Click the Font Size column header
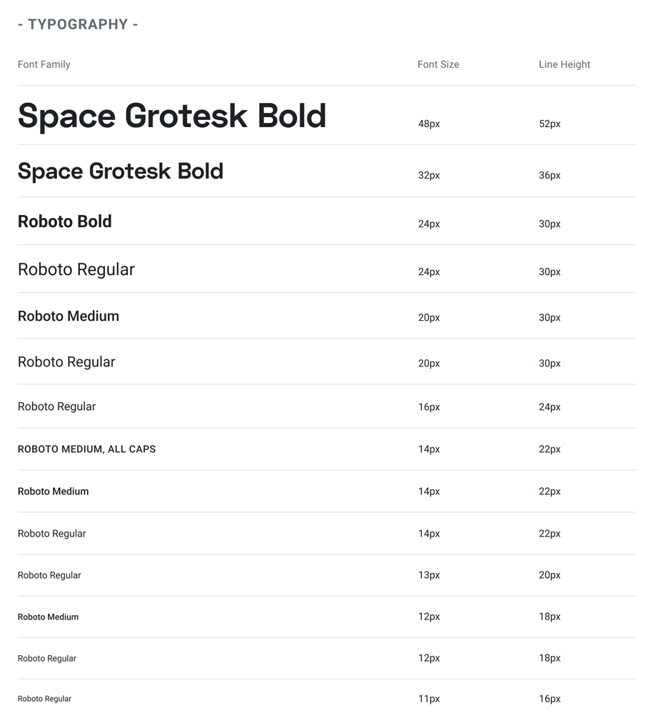653x723 pixels. [438, 64]
